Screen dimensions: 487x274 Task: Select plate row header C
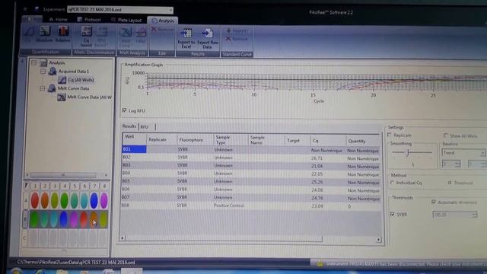click(x=24, y=238)
